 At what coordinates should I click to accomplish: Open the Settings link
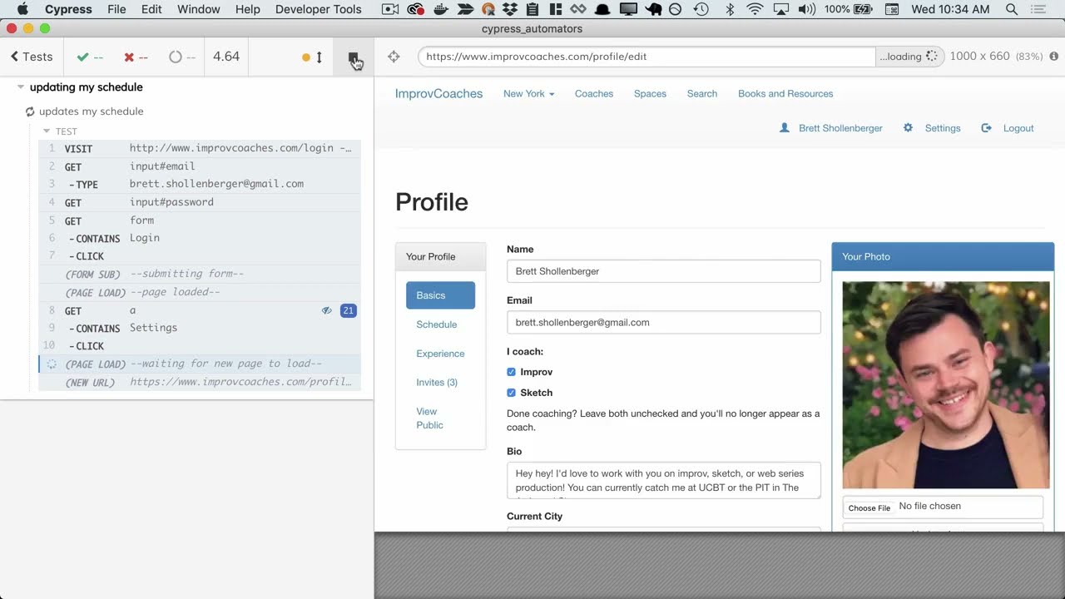pos(943,128)
